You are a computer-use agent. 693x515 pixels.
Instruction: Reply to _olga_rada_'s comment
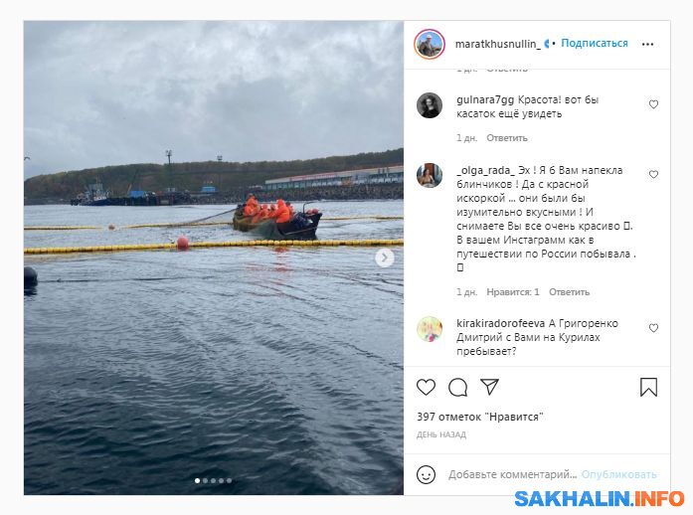570,292
